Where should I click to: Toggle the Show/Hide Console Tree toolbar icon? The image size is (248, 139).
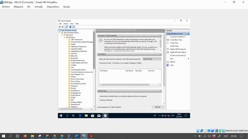click(x=67, y=27)
